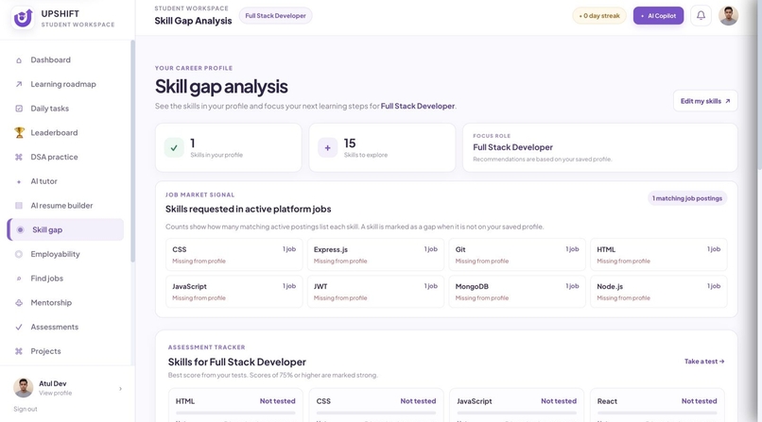Select the Express.js skill card
Screen dimensions: 762x422
(x=375, y=255)
